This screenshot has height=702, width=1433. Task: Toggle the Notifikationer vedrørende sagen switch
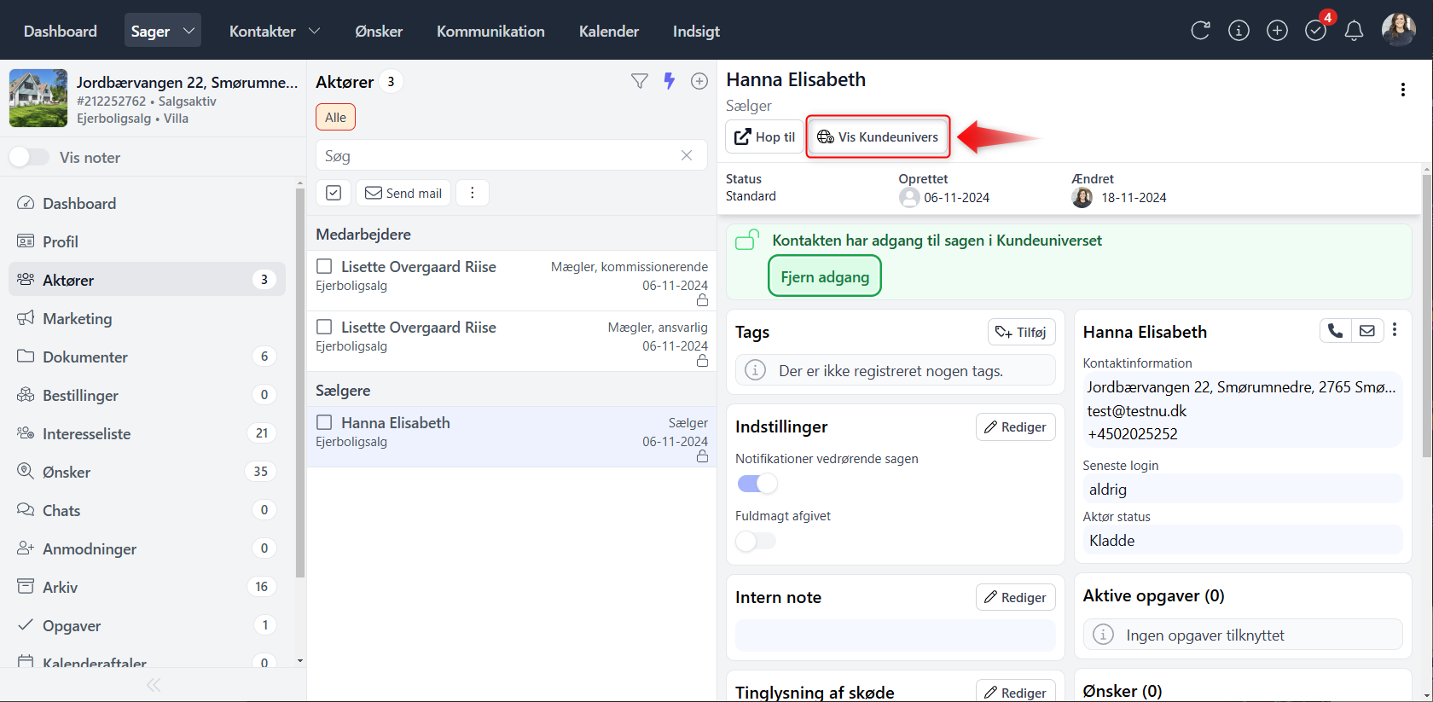[x=757, y=484]
